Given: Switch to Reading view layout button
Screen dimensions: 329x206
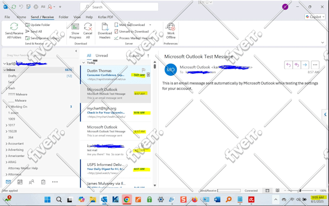Looking at the screenshot, I should (x=277, y=191).
